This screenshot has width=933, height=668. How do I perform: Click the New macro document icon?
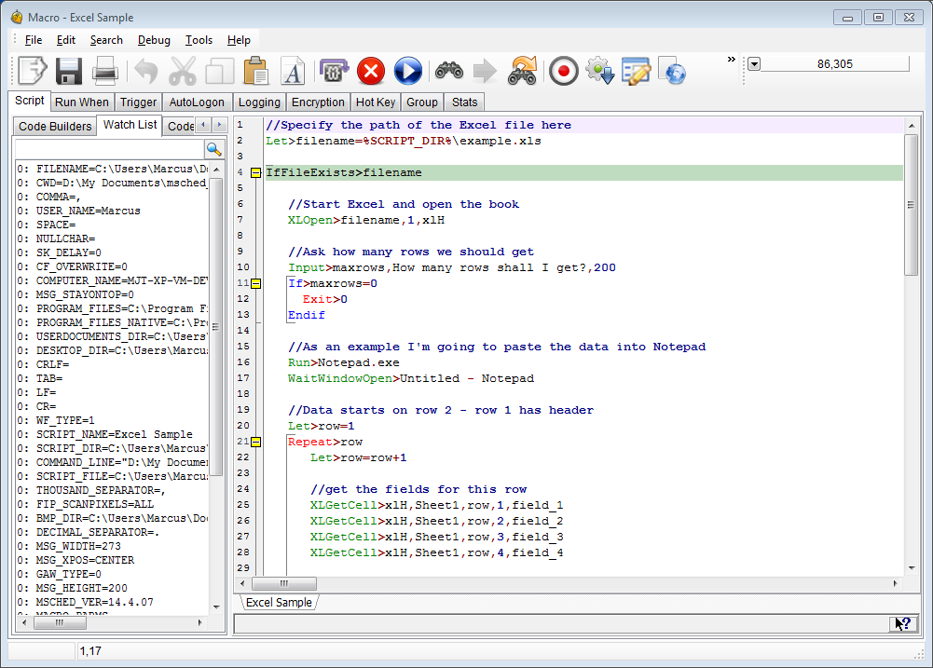(x=33, y=71)
